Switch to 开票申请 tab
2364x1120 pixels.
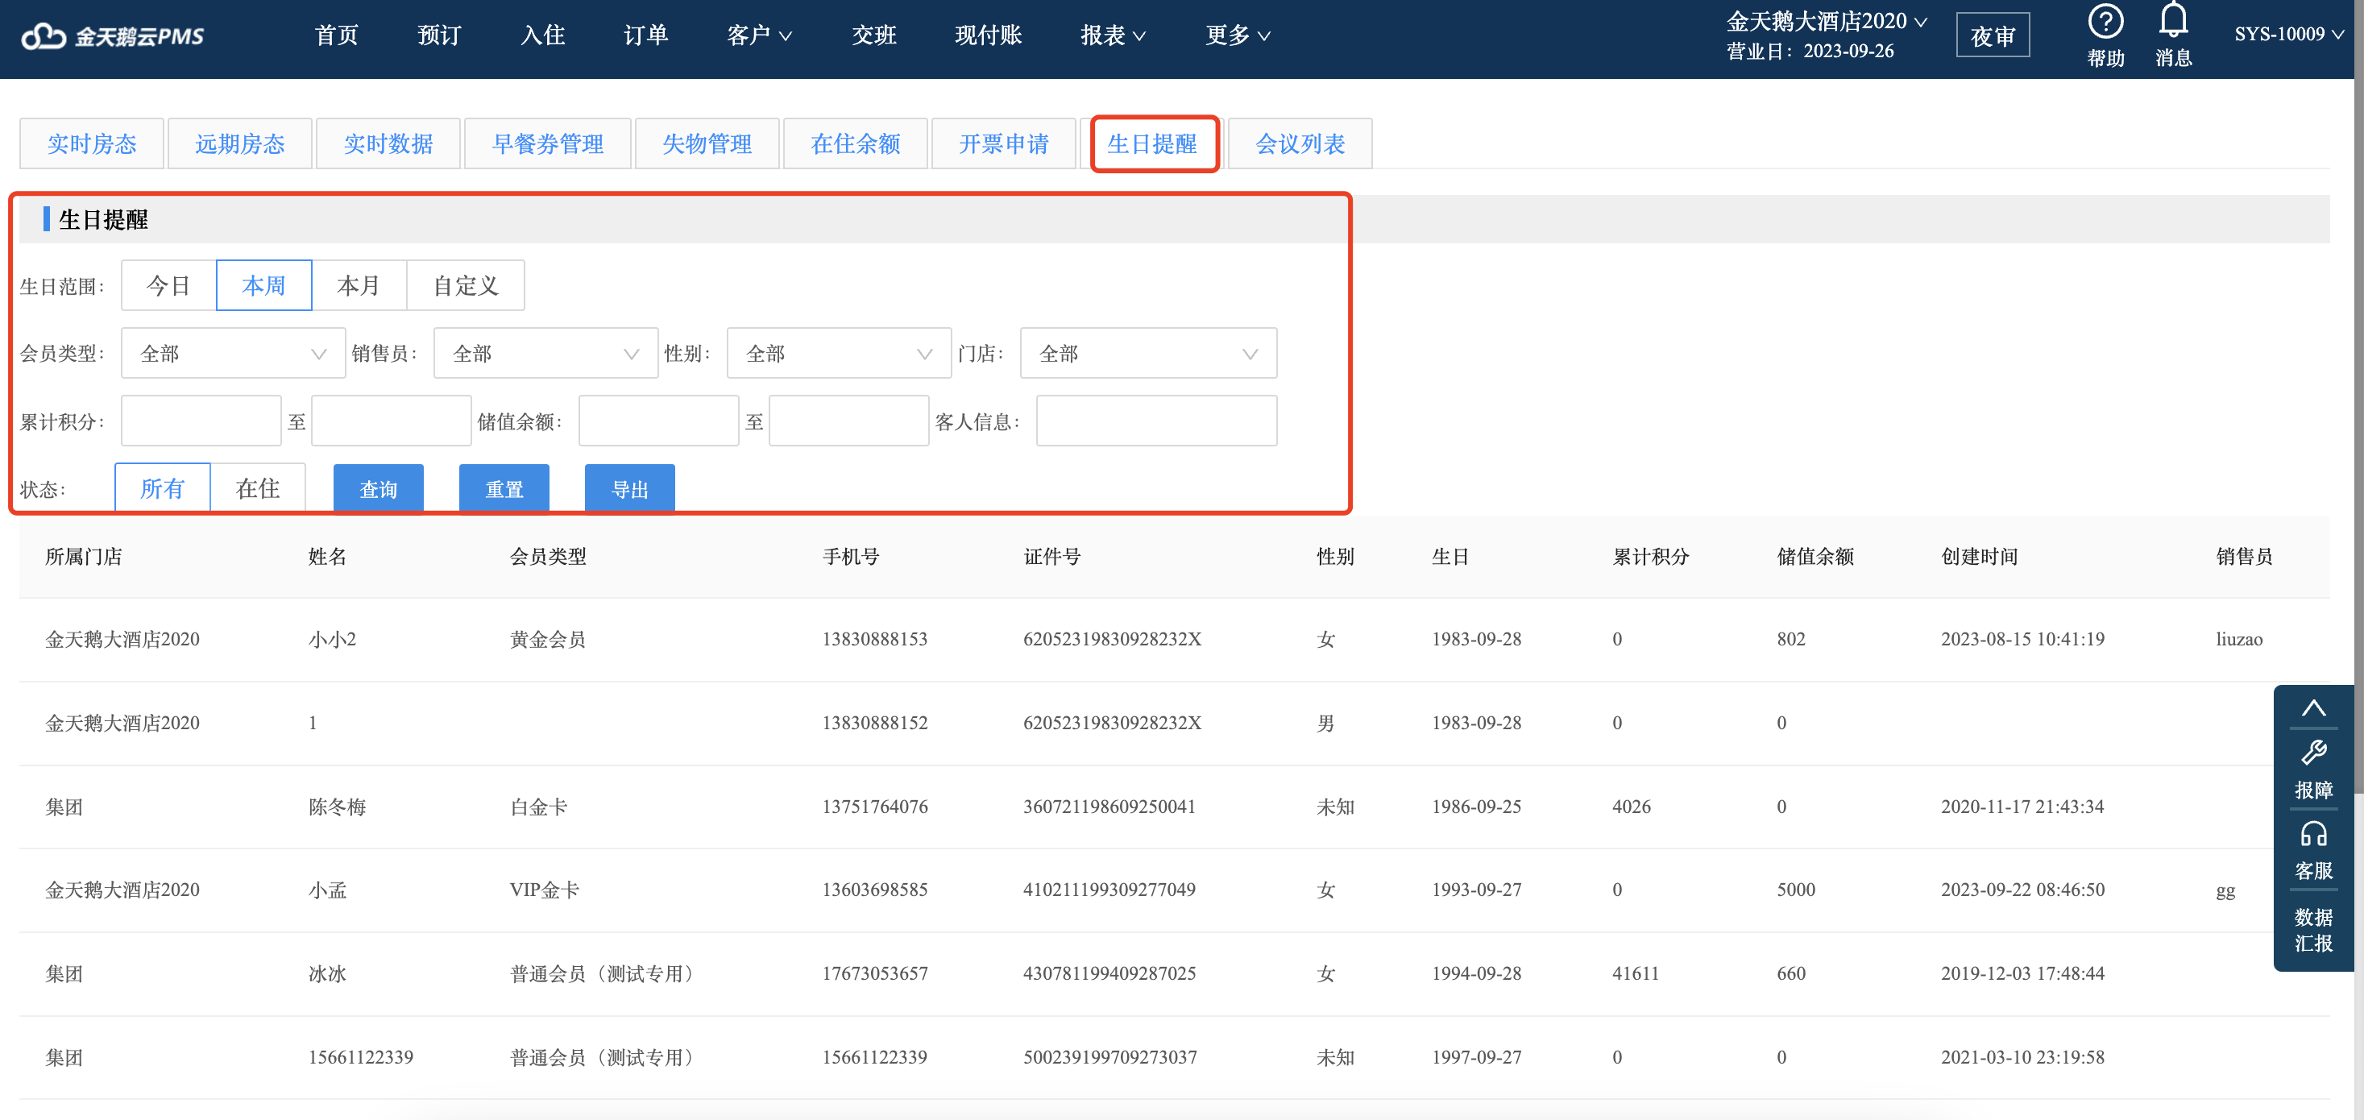tap(1004, 143)
